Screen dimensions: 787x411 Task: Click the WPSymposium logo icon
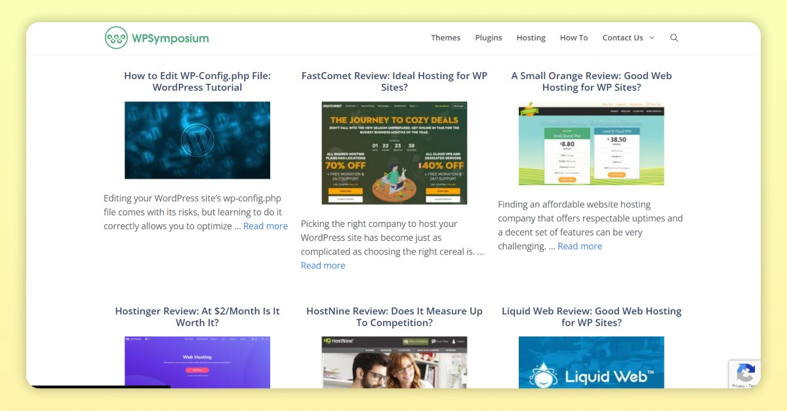[116, 38]
